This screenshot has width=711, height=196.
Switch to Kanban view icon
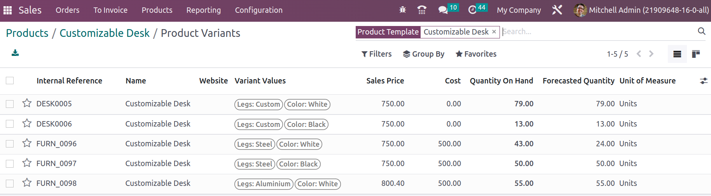(696, 54)
